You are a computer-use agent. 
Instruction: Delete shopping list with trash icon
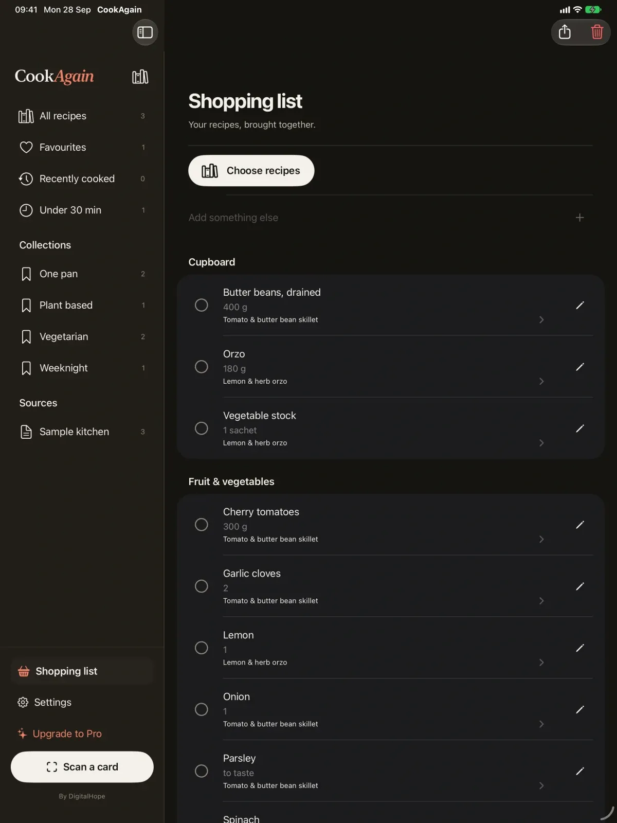coord(597,32)
